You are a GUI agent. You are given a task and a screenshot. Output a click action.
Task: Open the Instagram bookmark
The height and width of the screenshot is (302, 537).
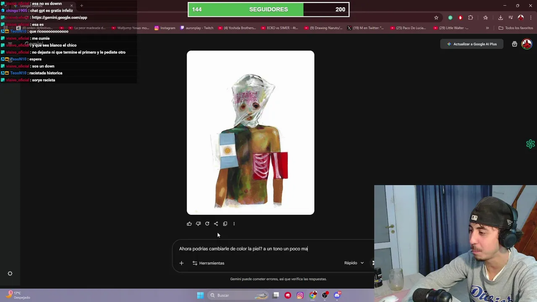165,28
